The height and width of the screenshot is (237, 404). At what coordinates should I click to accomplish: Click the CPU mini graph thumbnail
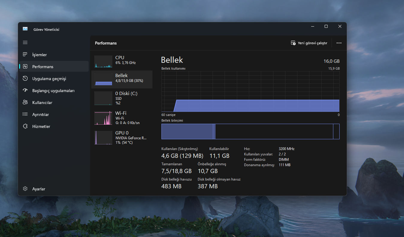[103, 62]
